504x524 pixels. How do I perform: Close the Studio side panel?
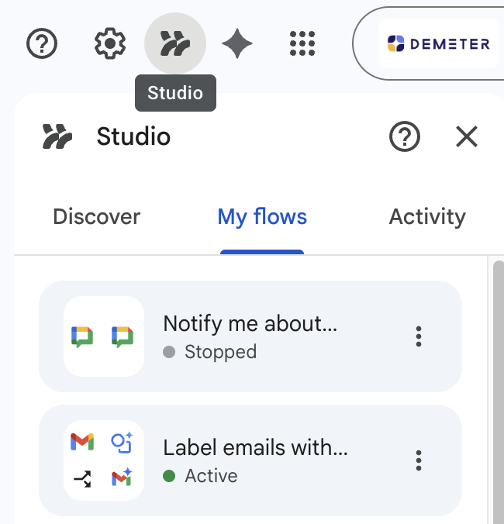click(x=466, y=137)
